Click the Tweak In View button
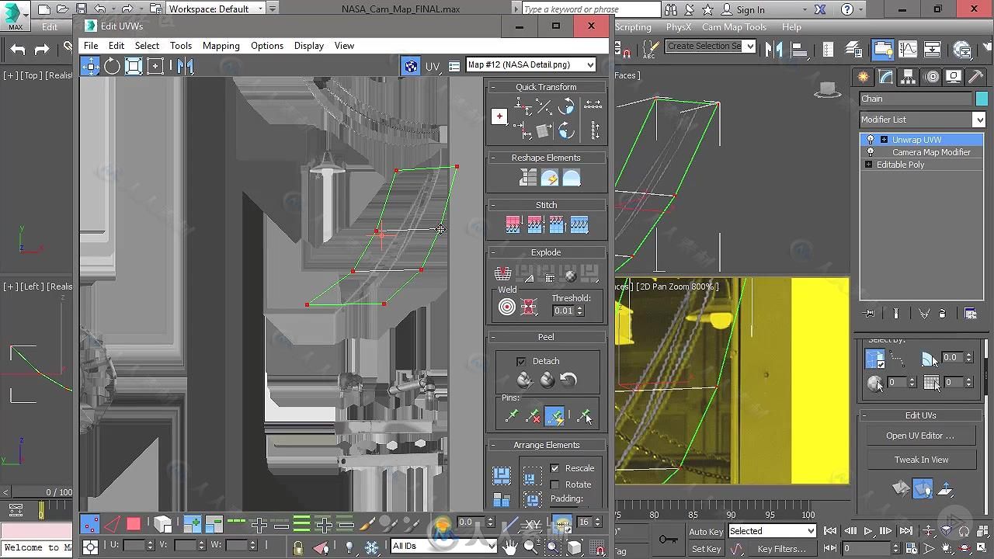 (x=920, y=460)
